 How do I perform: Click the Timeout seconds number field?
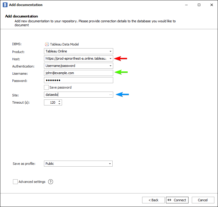(x=51, y=102)
